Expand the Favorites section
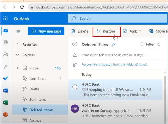The height and width of the screenshot is (124, 168). [x=18, y=44]
